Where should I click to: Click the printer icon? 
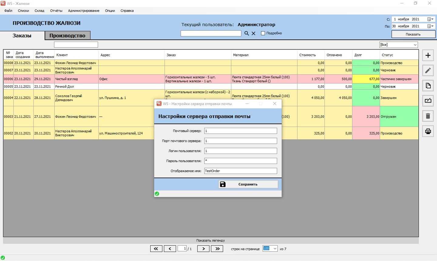[428, 131]
